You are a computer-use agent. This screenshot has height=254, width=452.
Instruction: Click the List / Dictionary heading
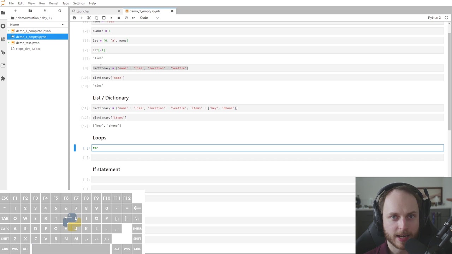(x=111, y=98)
